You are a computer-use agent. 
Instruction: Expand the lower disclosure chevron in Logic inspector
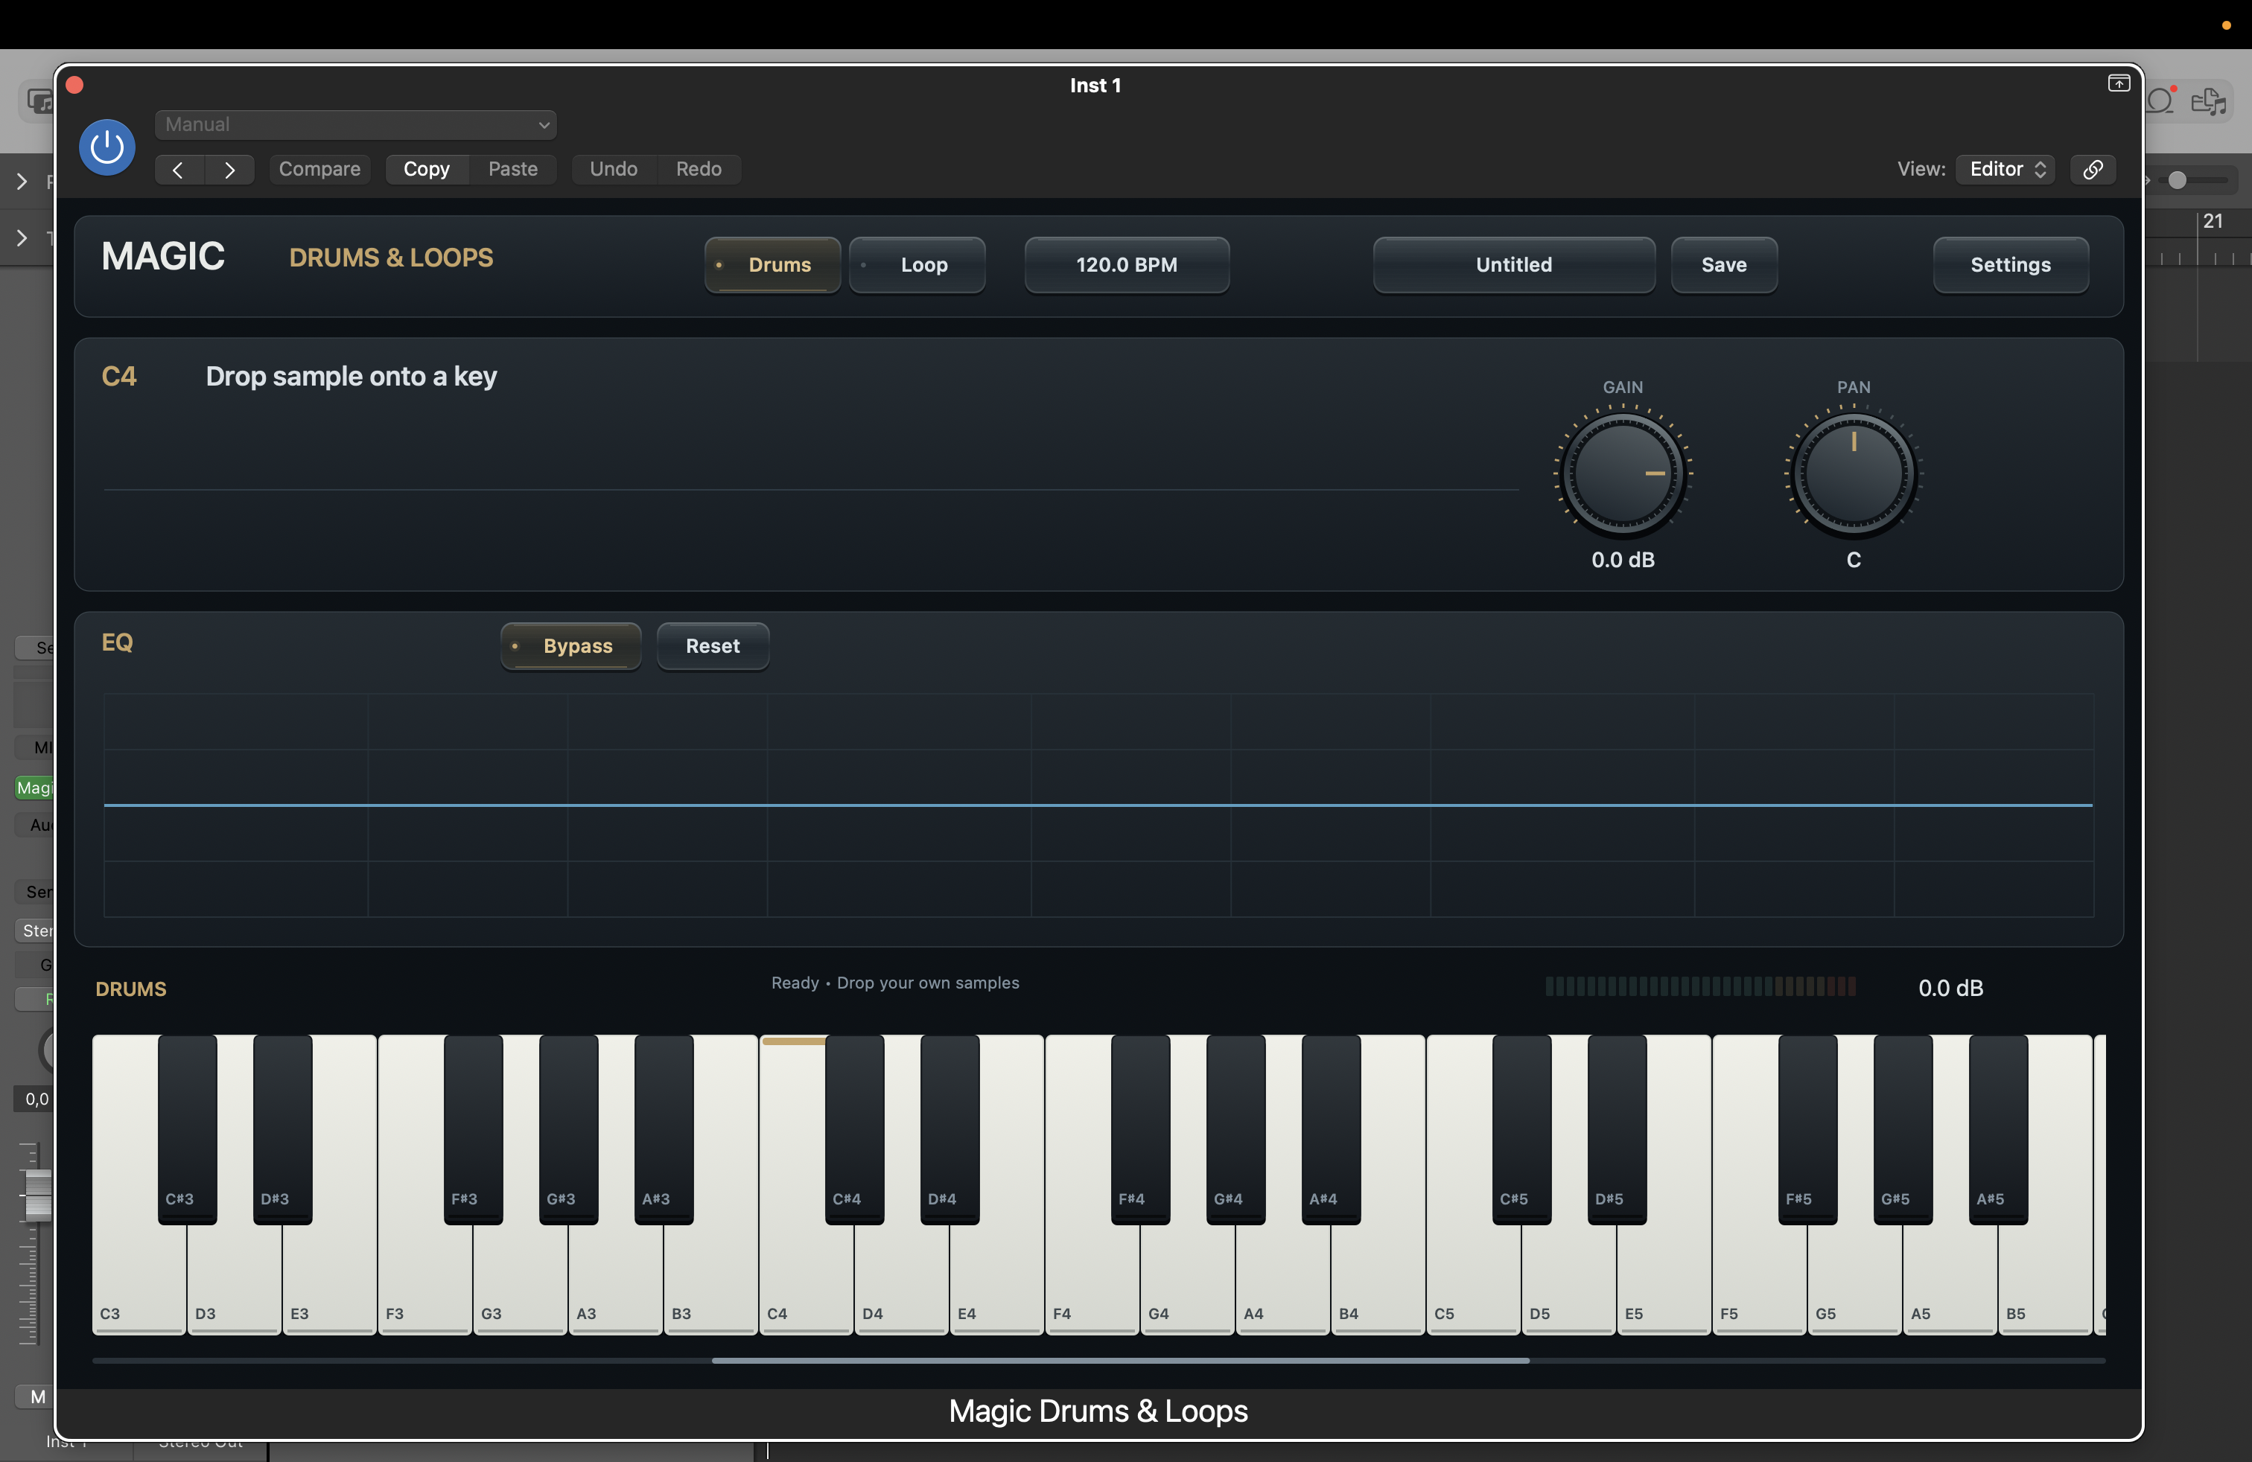[22, 238]
